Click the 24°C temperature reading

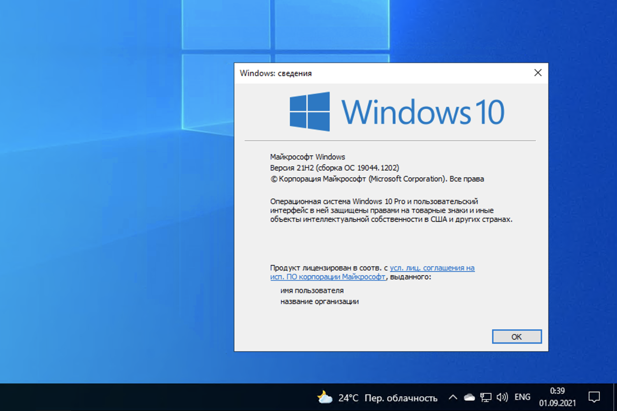pos(348,397)
